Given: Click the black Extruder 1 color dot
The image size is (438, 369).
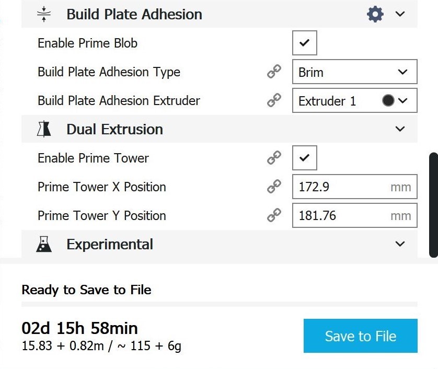Looking at the screenshot, I should 388,100.
